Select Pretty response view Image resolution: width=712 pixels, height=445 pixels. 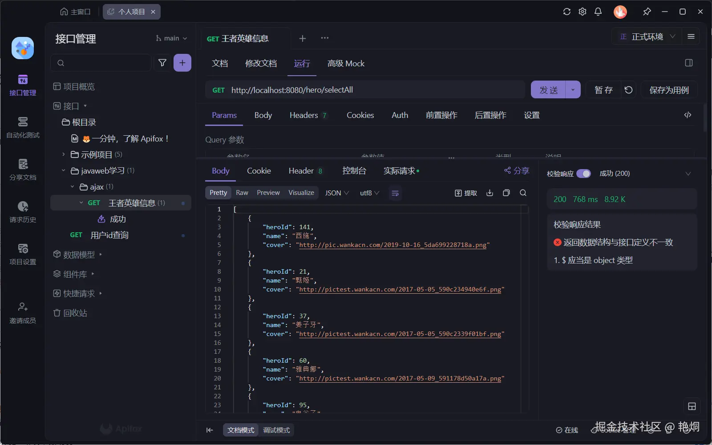click(218, 193)
